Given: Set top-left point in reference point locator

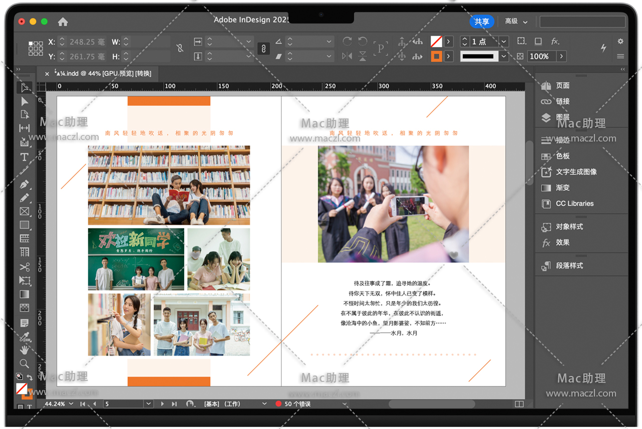Looking at the screenshot, I should pyautogui.click(x=31, y=44).
